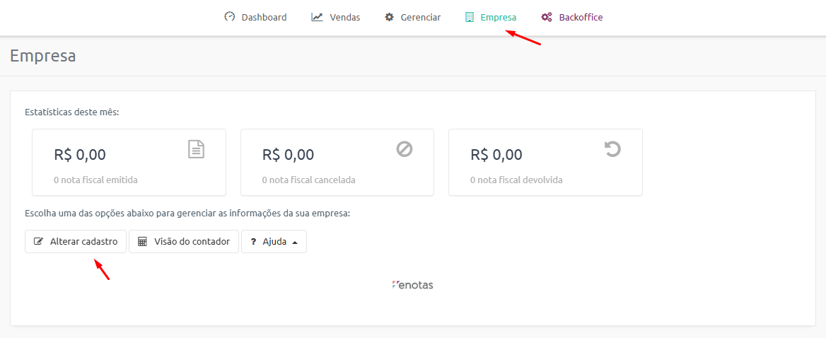Click the cancel circle icon on cancelada card
Viewport: 826px width, 338px height.
tap(404, 149)
